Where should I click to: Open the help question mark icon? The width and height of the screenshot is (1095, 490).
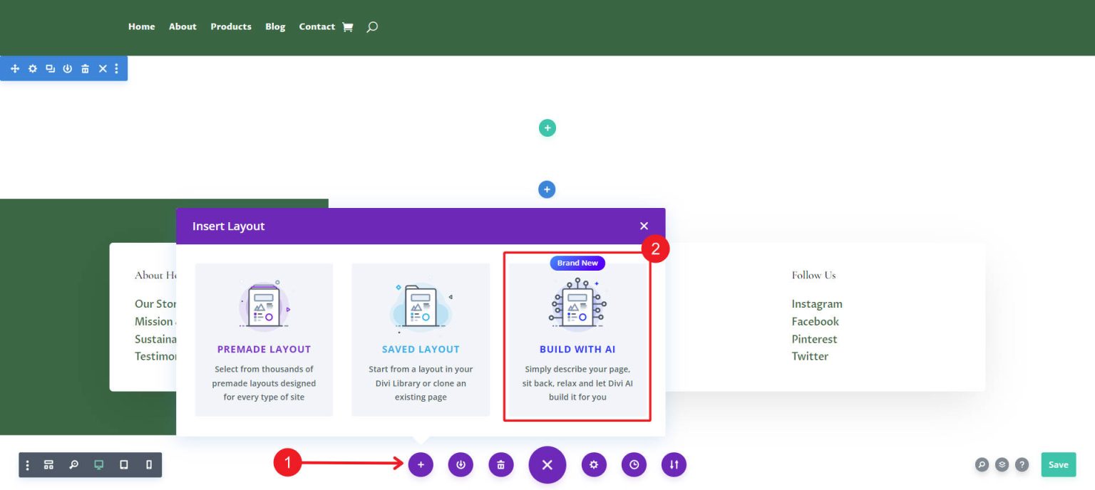point(1022,464)
